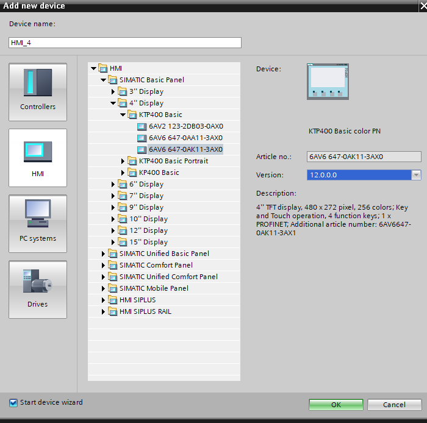The height and width of the screenshot is (423, 427).
Task: Select the Controllers device category
Action: pos(38,92)
